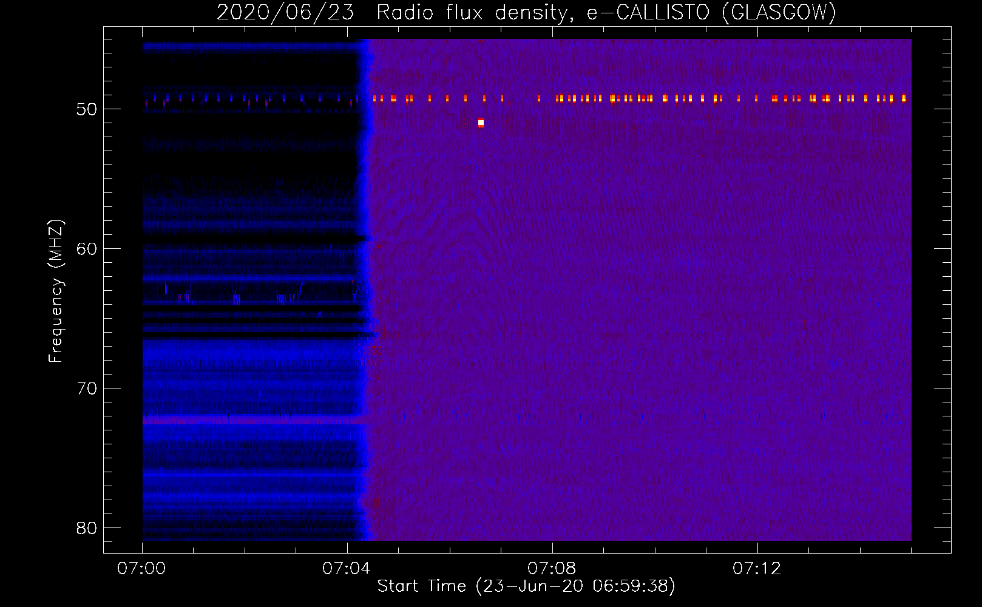Click the '50' frequency tick label
The width and height of the screenshot is (982, 607).
[87, 109]
